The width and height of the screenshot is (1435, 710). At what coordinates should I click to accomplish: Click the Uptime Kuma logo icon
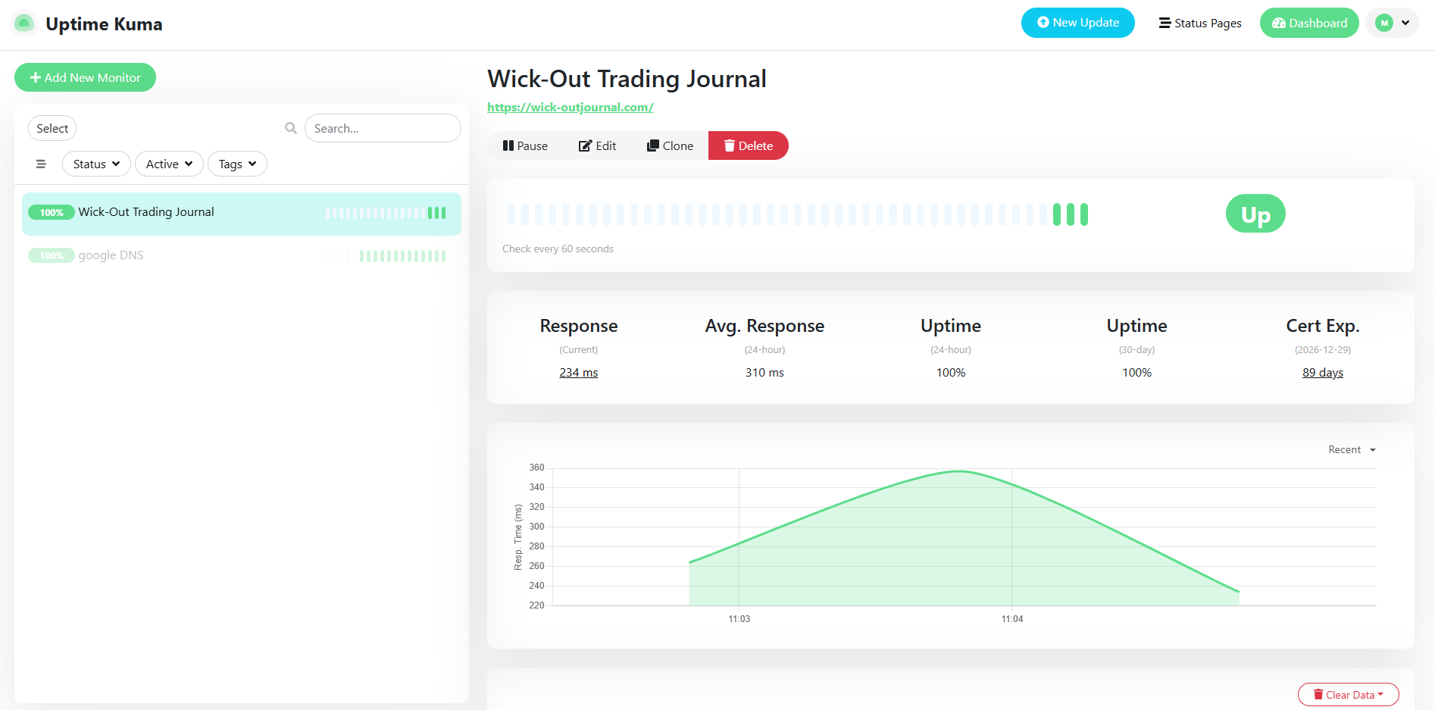(x=24, y=23)
